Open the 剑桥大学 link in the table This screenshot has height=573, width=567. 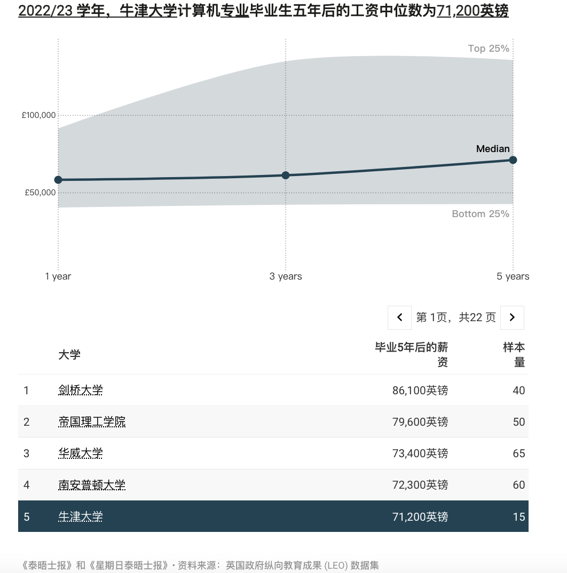coord(80,390)
